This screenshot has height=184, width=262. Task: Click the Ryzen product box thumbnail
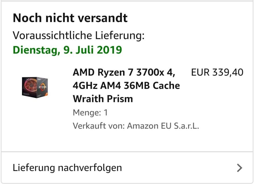pyautogui.click(x=35, y=86)
